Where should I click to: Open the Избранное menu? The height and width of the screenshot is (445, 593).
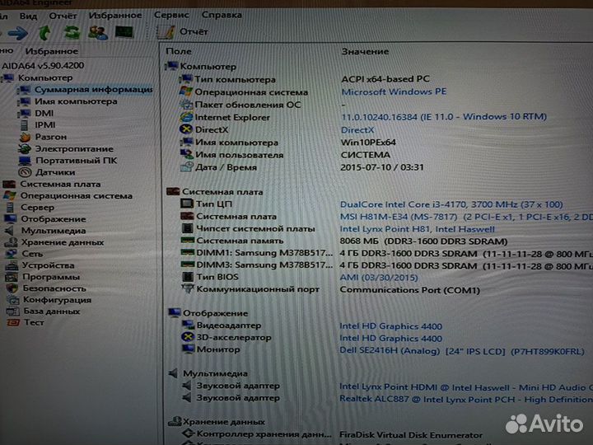[x=115, y=16]
